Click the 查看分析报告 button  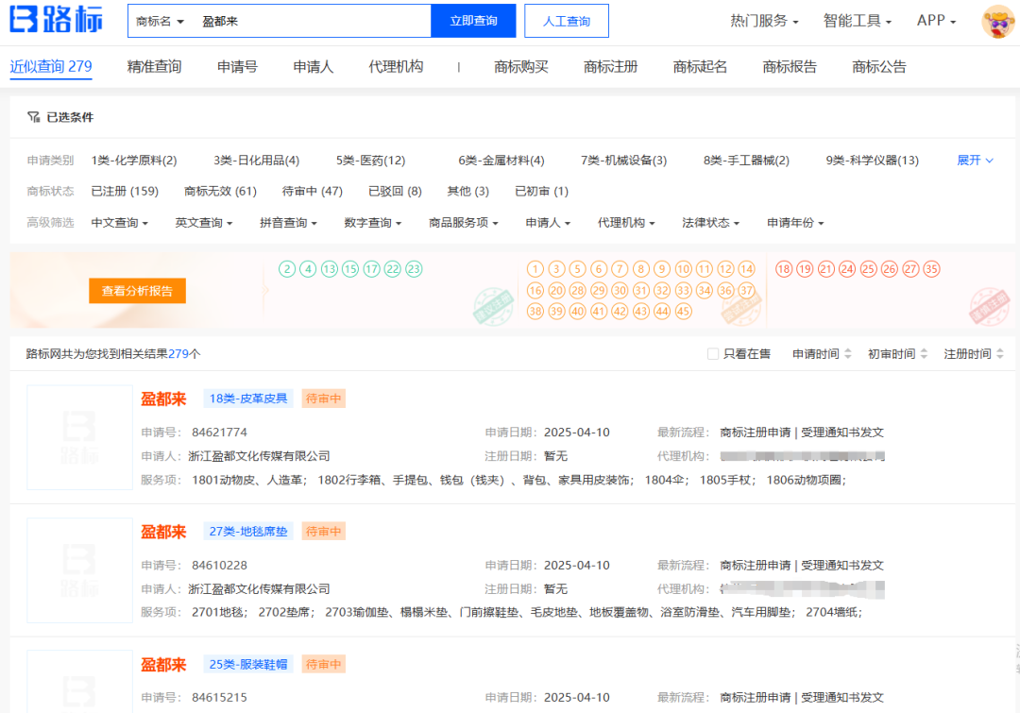(137, 291)
